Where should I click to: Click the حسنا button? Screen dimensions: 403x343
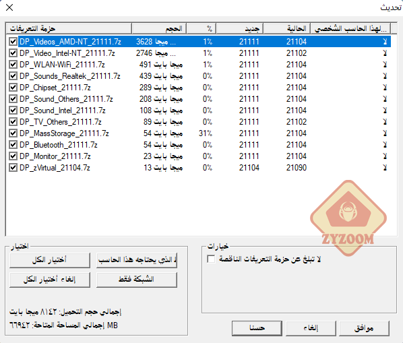(x=257, y=328)
